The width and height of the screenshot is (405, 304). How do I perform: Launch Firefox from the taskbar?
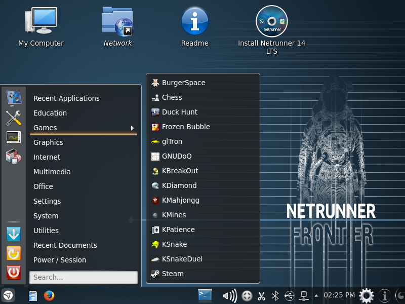pyautogui.click(x=49, y=295)
